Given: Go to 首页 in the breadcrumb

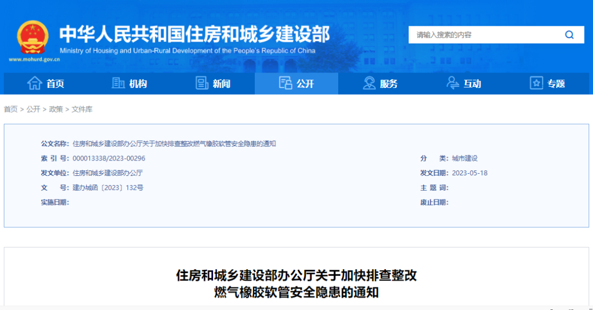Looking at the screenshot, I should point(10,109).
